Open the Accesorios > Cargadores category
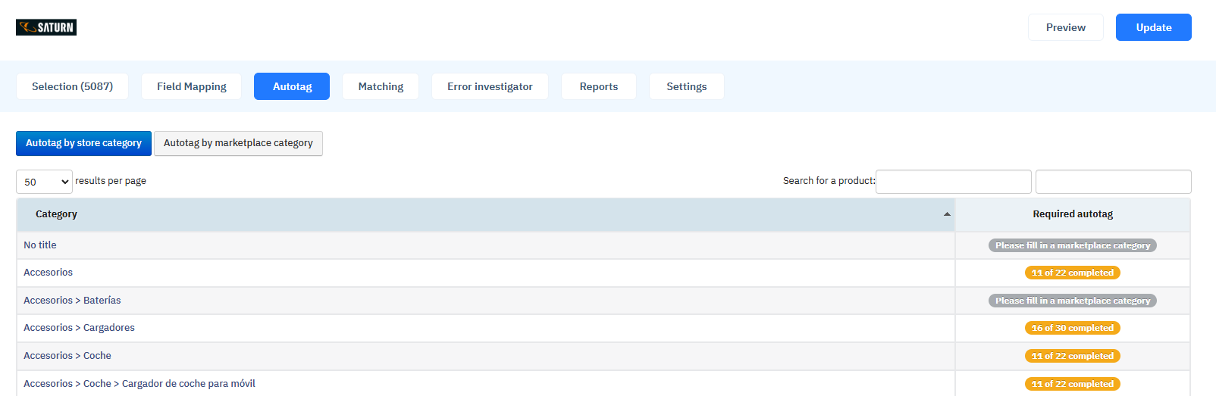The height and width of the screenshot is (396, 1216). point(79,328)
